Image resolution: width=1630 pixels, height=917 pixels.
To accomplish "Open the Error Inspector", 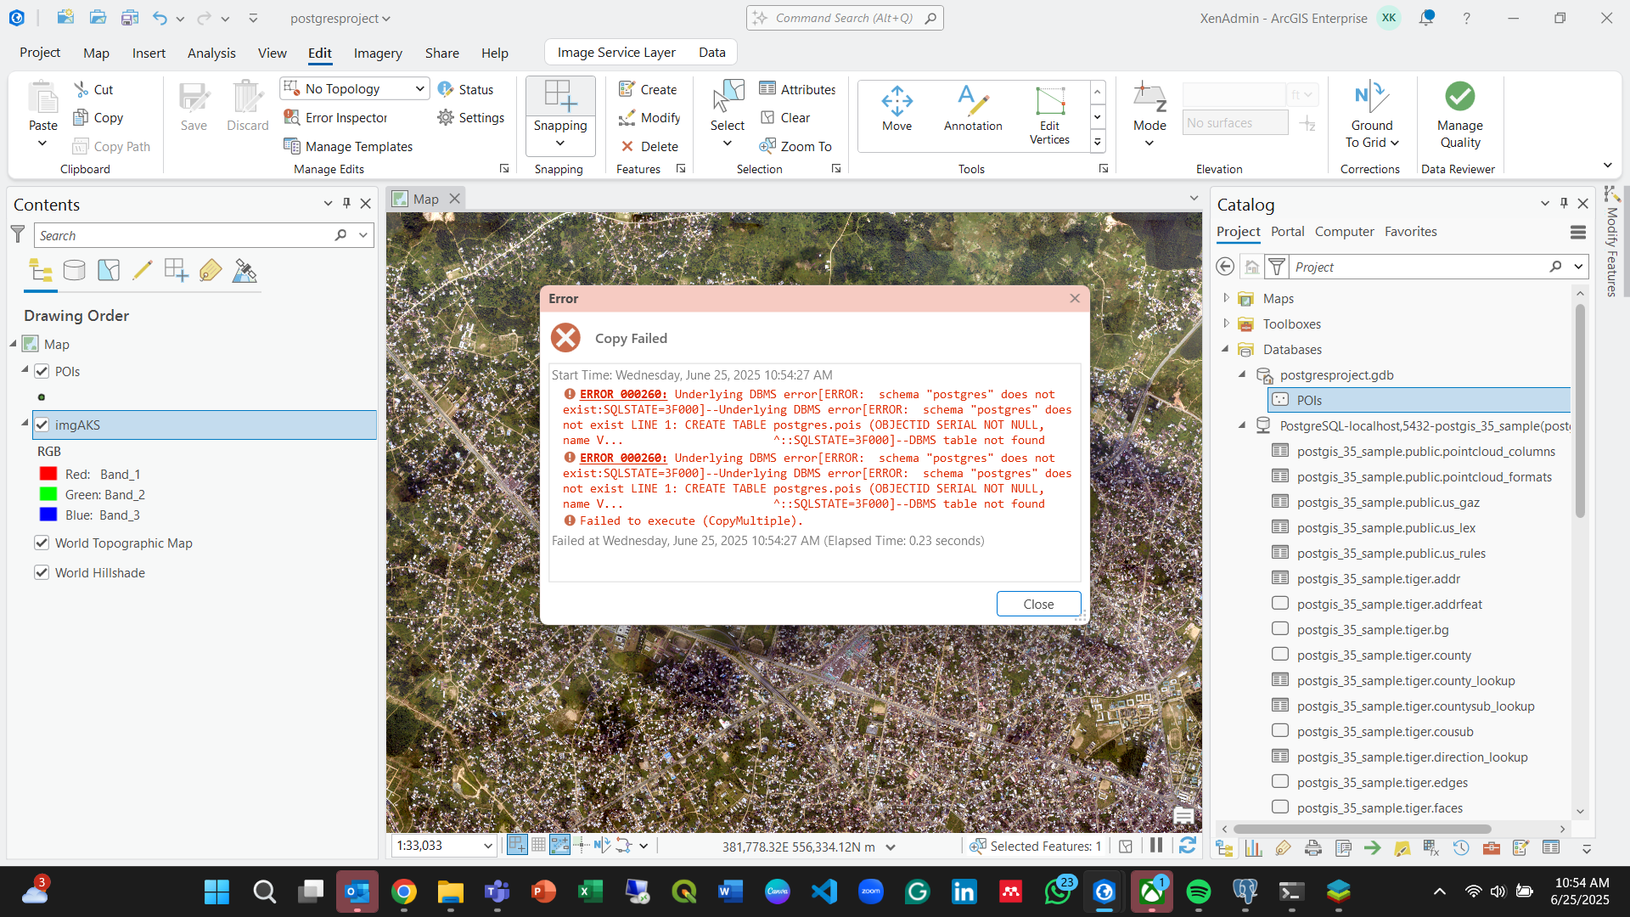I will click(x=335, y=117).
